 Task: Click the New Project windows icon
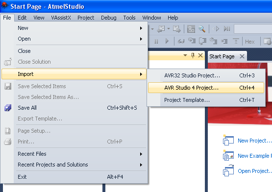(228, 140)
